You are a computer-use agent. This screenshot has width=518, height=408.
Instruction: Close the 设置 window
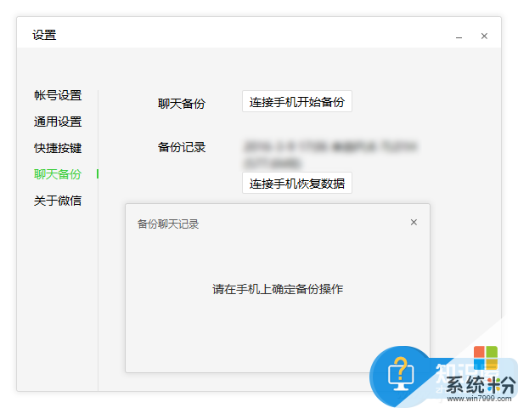coord(484,36)
